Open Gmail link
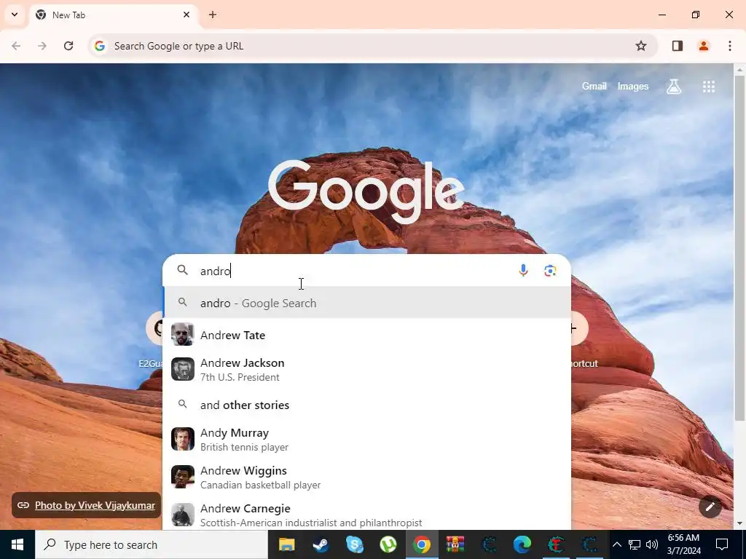746x559 pixels. click(x=594, y=86)
